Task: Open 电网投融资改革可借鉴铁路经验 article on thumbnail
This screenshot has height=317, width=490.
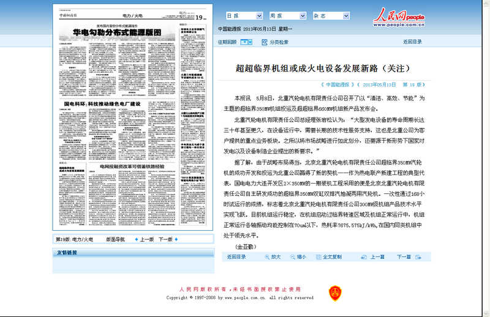Action: 132,166
